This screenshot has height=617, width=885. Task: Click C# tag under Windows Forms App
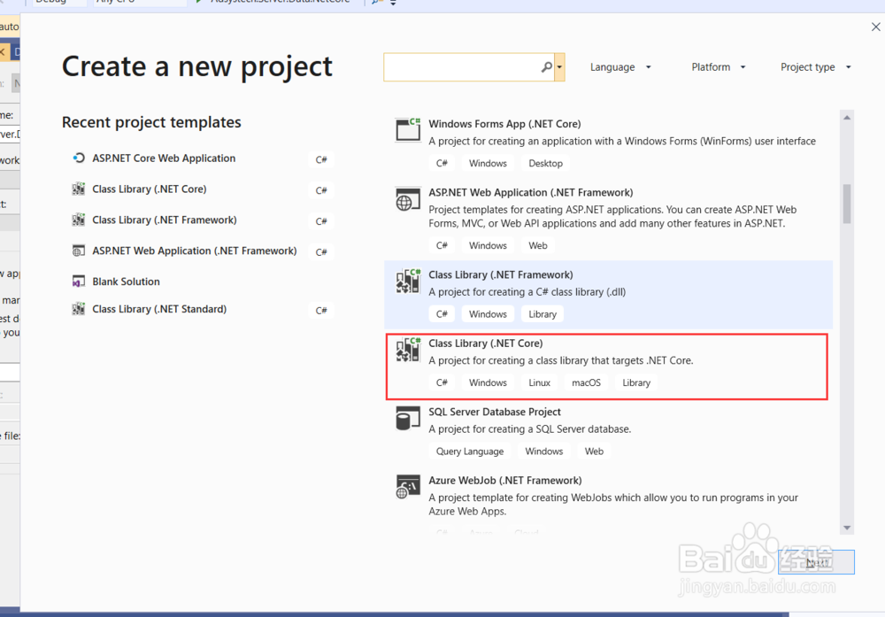pyautogui.click(x=442, y=163)
